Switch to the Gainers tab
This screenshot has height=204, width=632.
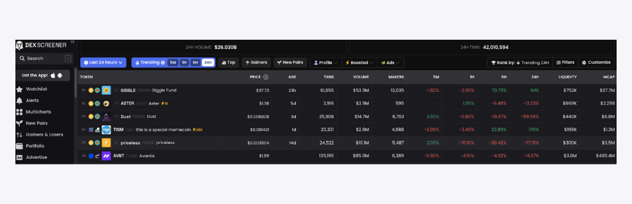pyautogui.click(x=256, y=62)
